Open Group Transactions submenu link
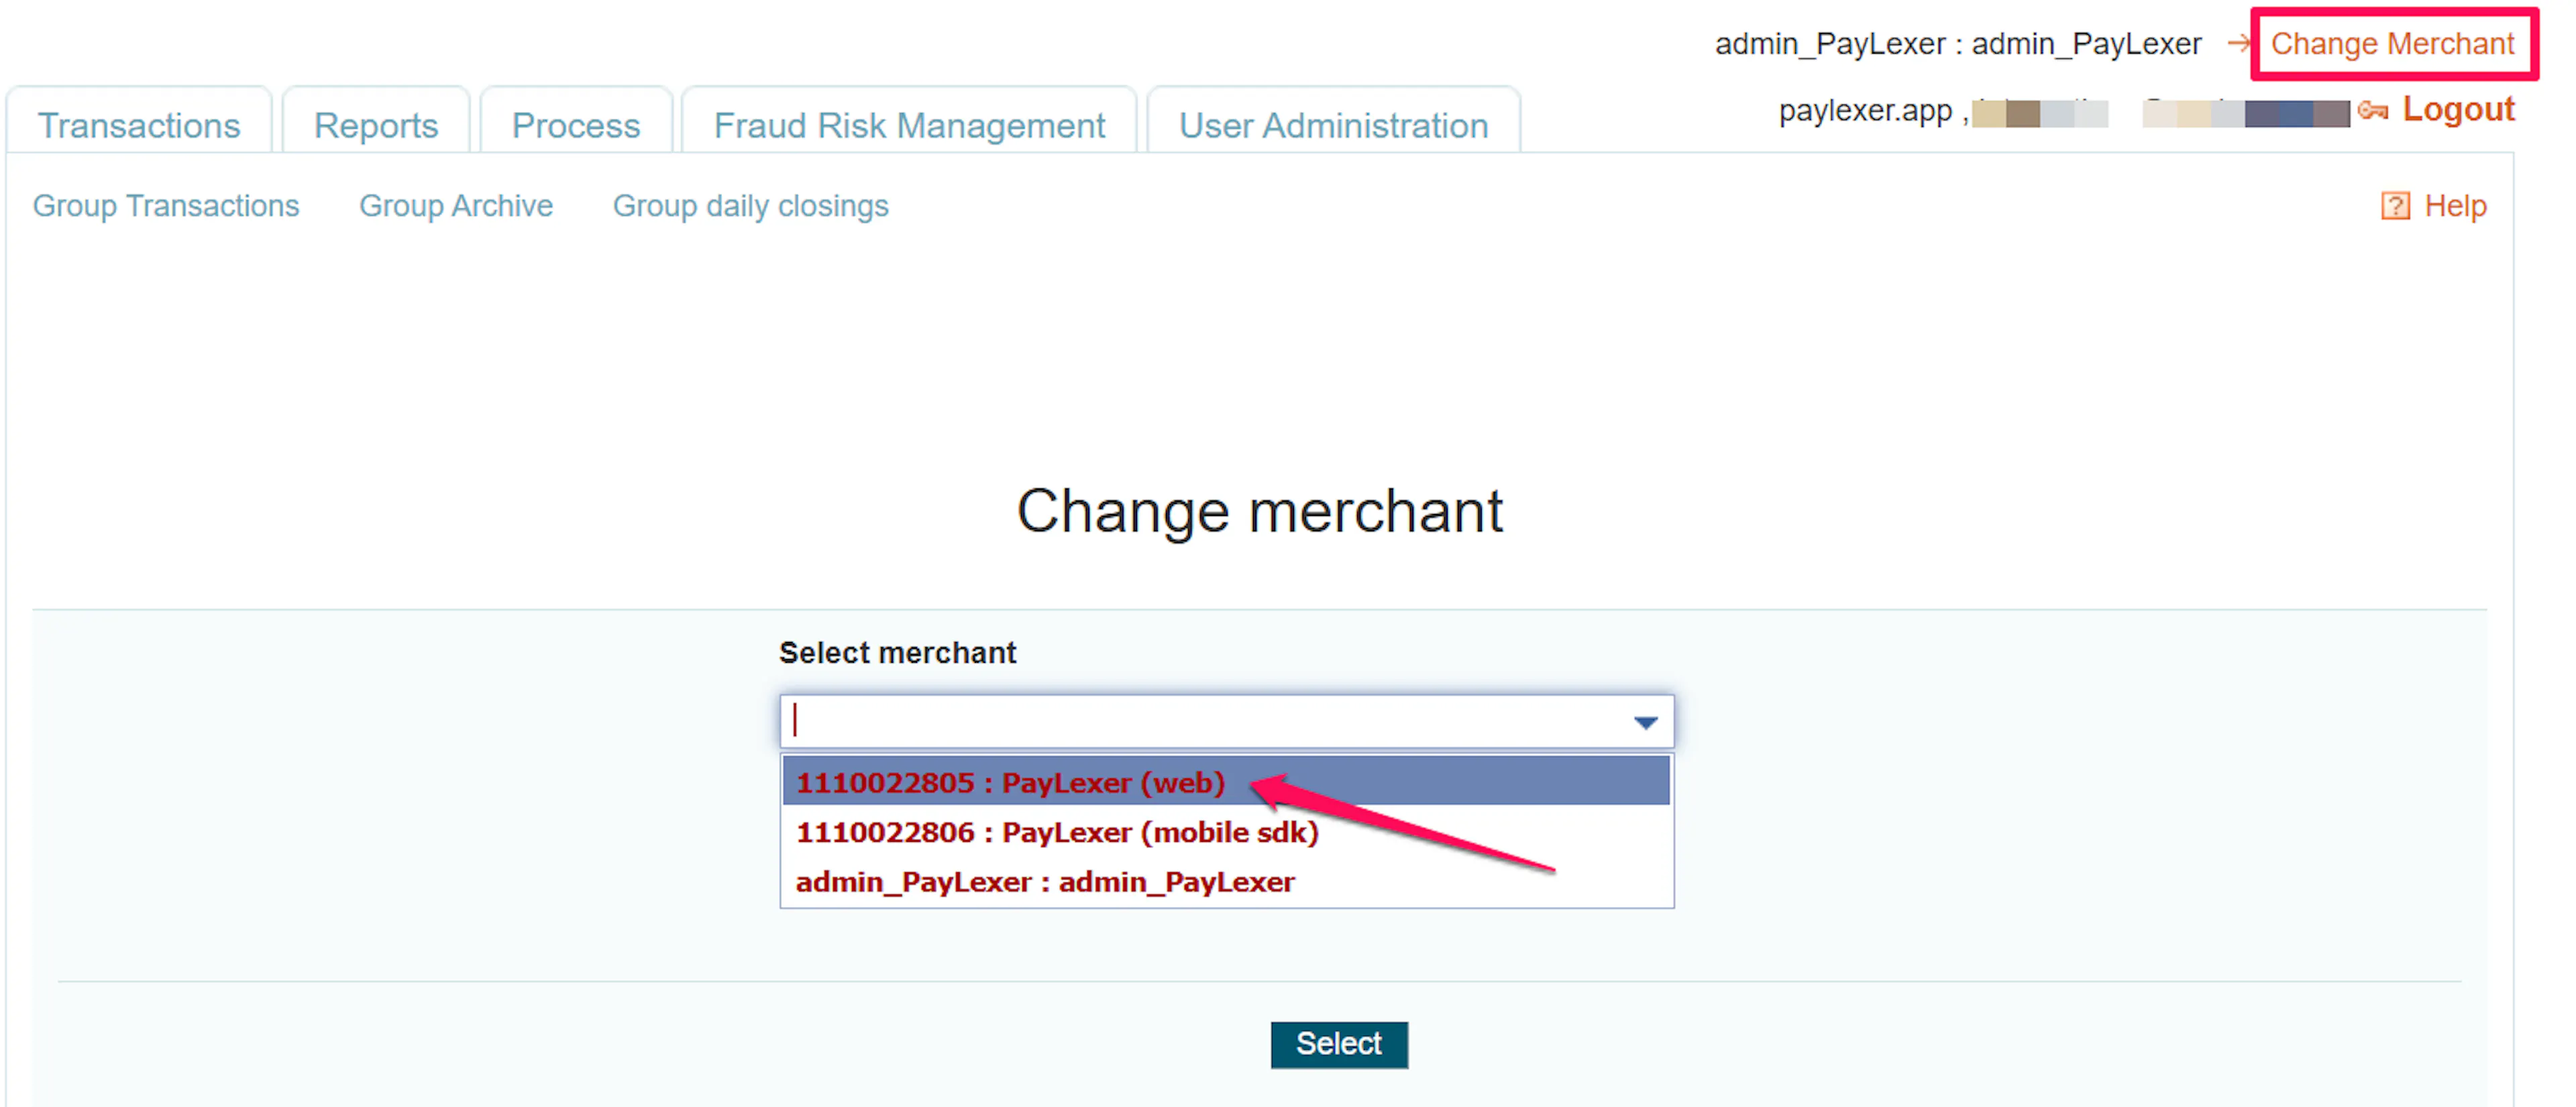This screenshot has width=2576, height=1107. pos(166,206)
